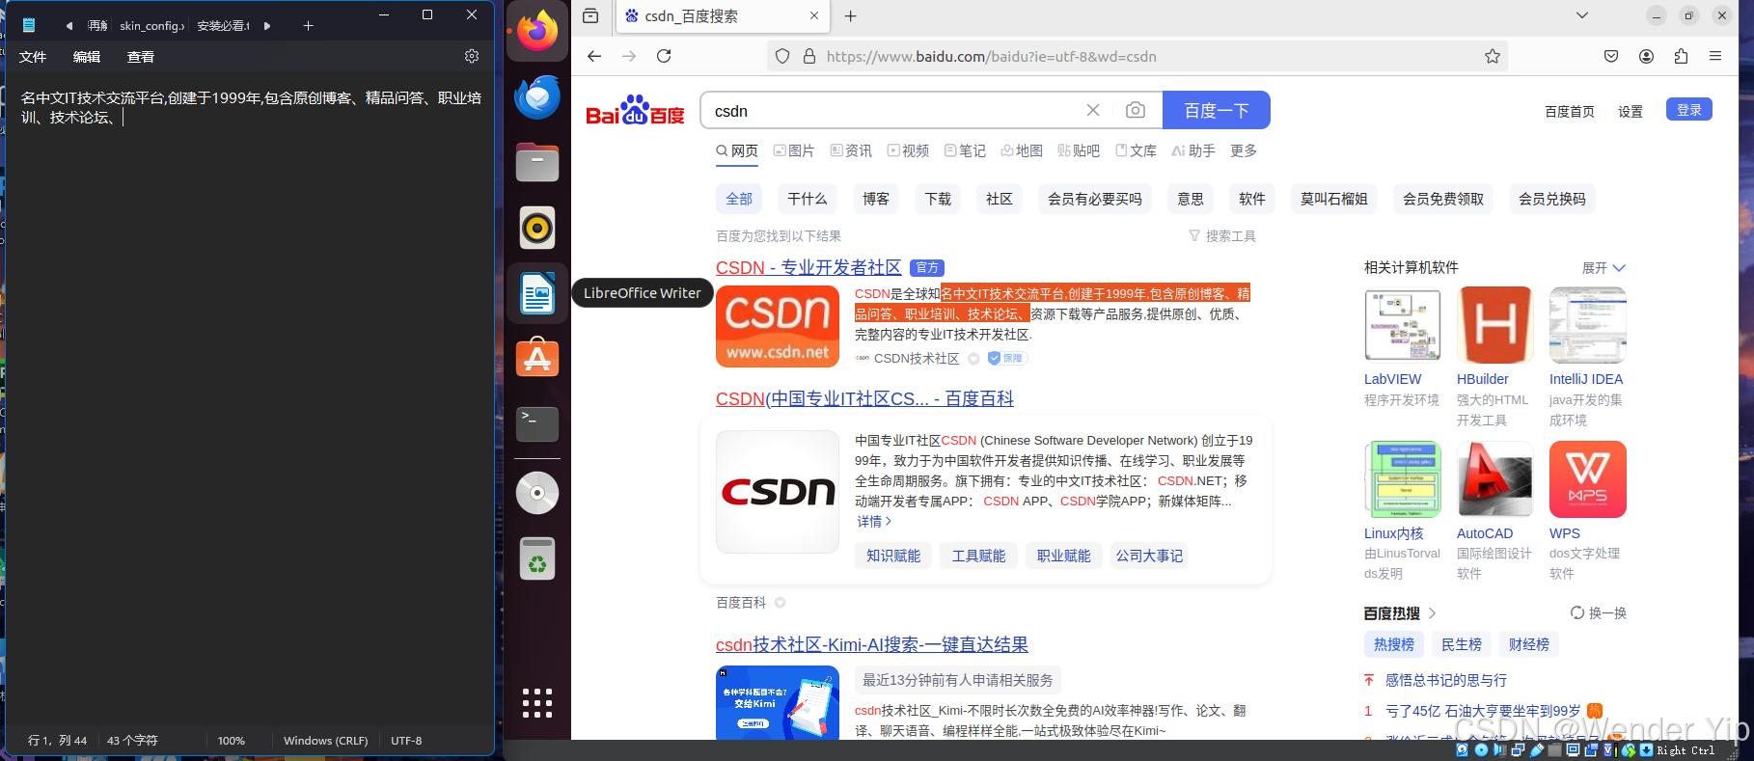
Task: Open a new Firefox tab
Action: click(850, 15)
